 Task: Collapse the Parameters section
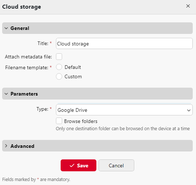click(x=97, y=94)
